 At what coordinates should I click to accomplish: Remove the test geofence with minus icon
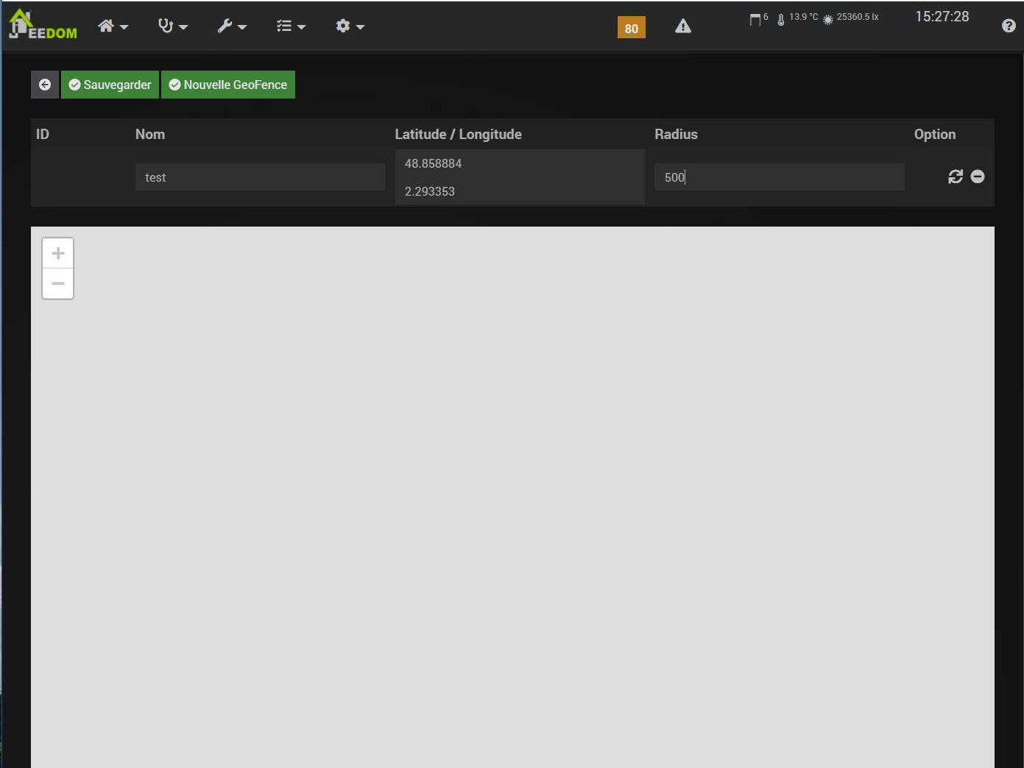[978, 177]
